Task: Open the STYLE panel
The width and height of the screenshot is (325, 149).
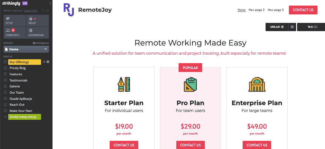Action: 15,21
